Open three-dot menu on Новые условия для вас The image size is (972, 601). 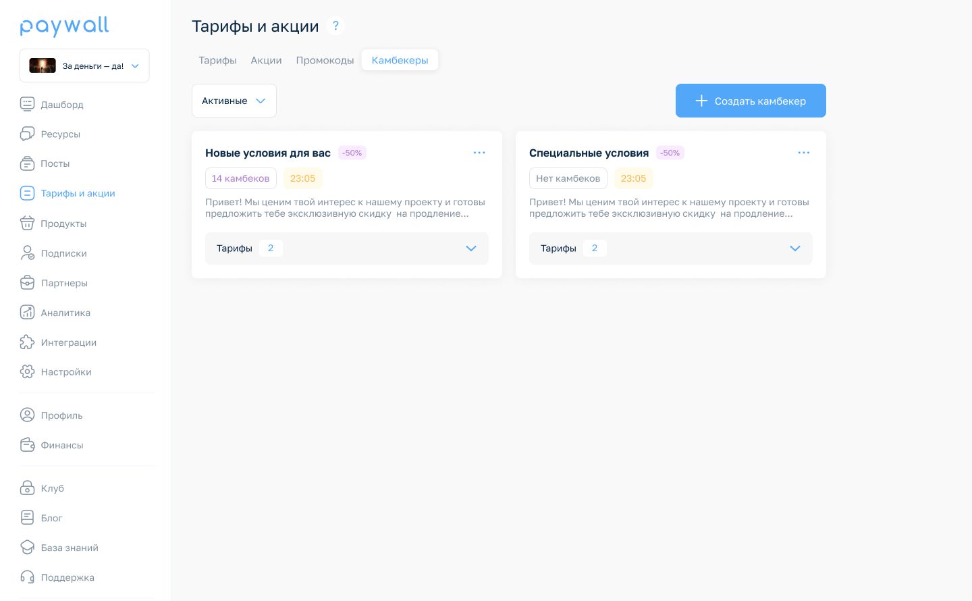479,153
